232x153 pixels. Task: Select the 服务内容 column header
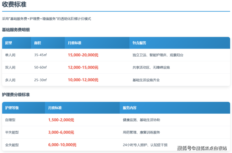(x=129, y=108)
